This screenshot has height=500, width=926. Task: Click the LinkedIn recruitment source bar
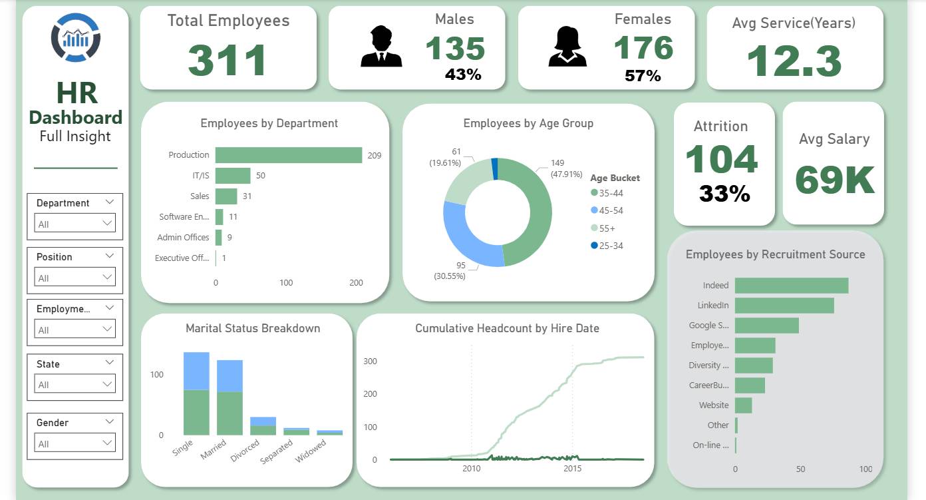coord(784,306)
